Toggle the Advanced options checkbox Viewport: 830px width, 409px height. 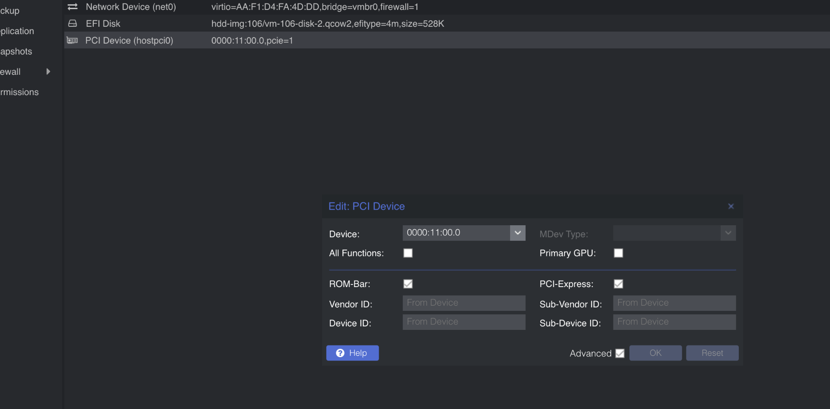point(619,353)
